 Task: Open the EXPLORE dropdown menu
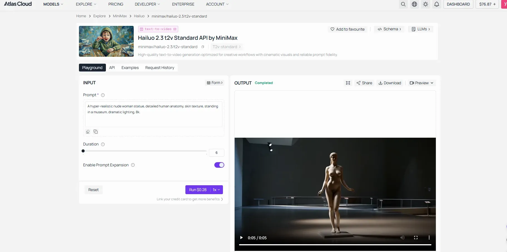[86, 4]
